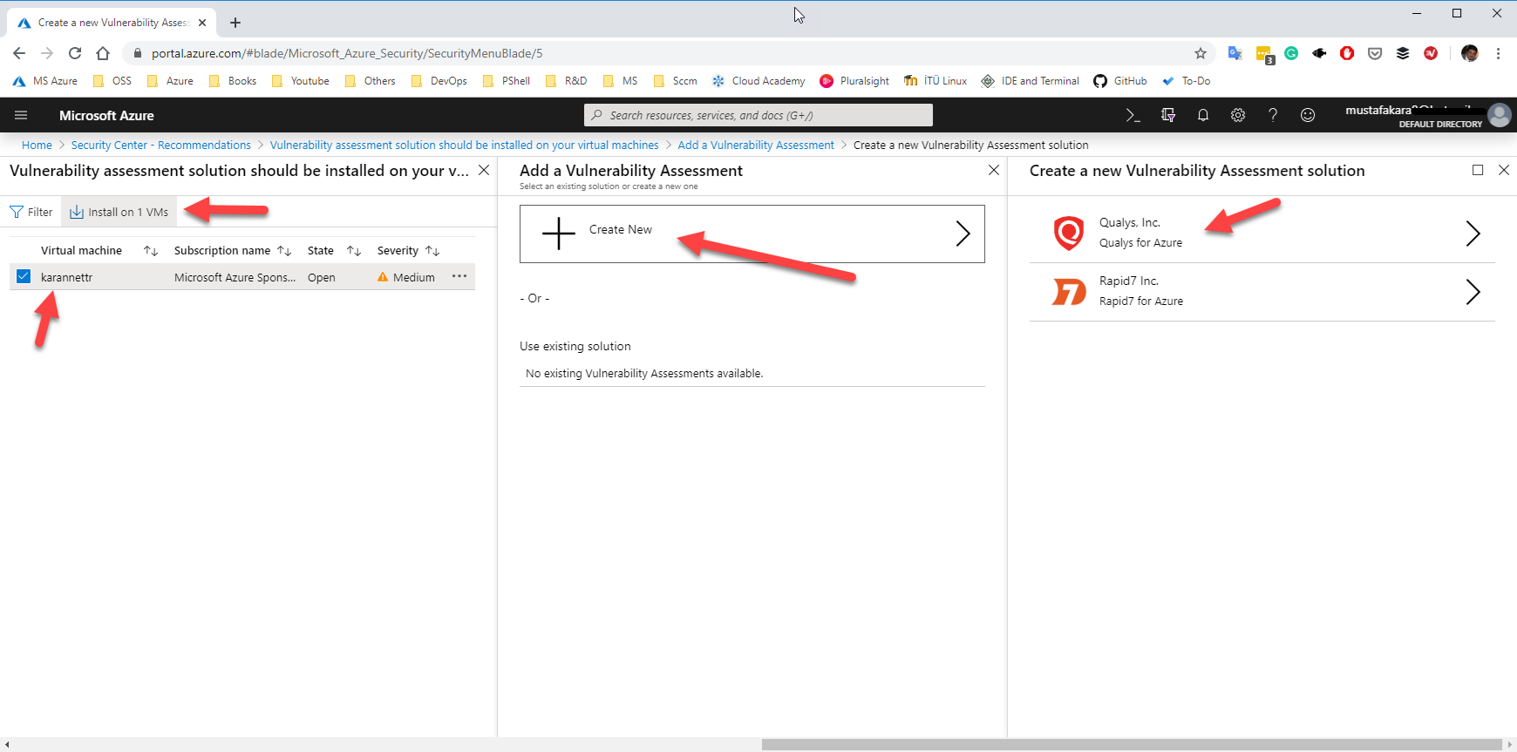Open the Cloud Academy bookmark
Image resolution: width=1517 pixels, height=752 pixels.
click(x=758, y=81)
